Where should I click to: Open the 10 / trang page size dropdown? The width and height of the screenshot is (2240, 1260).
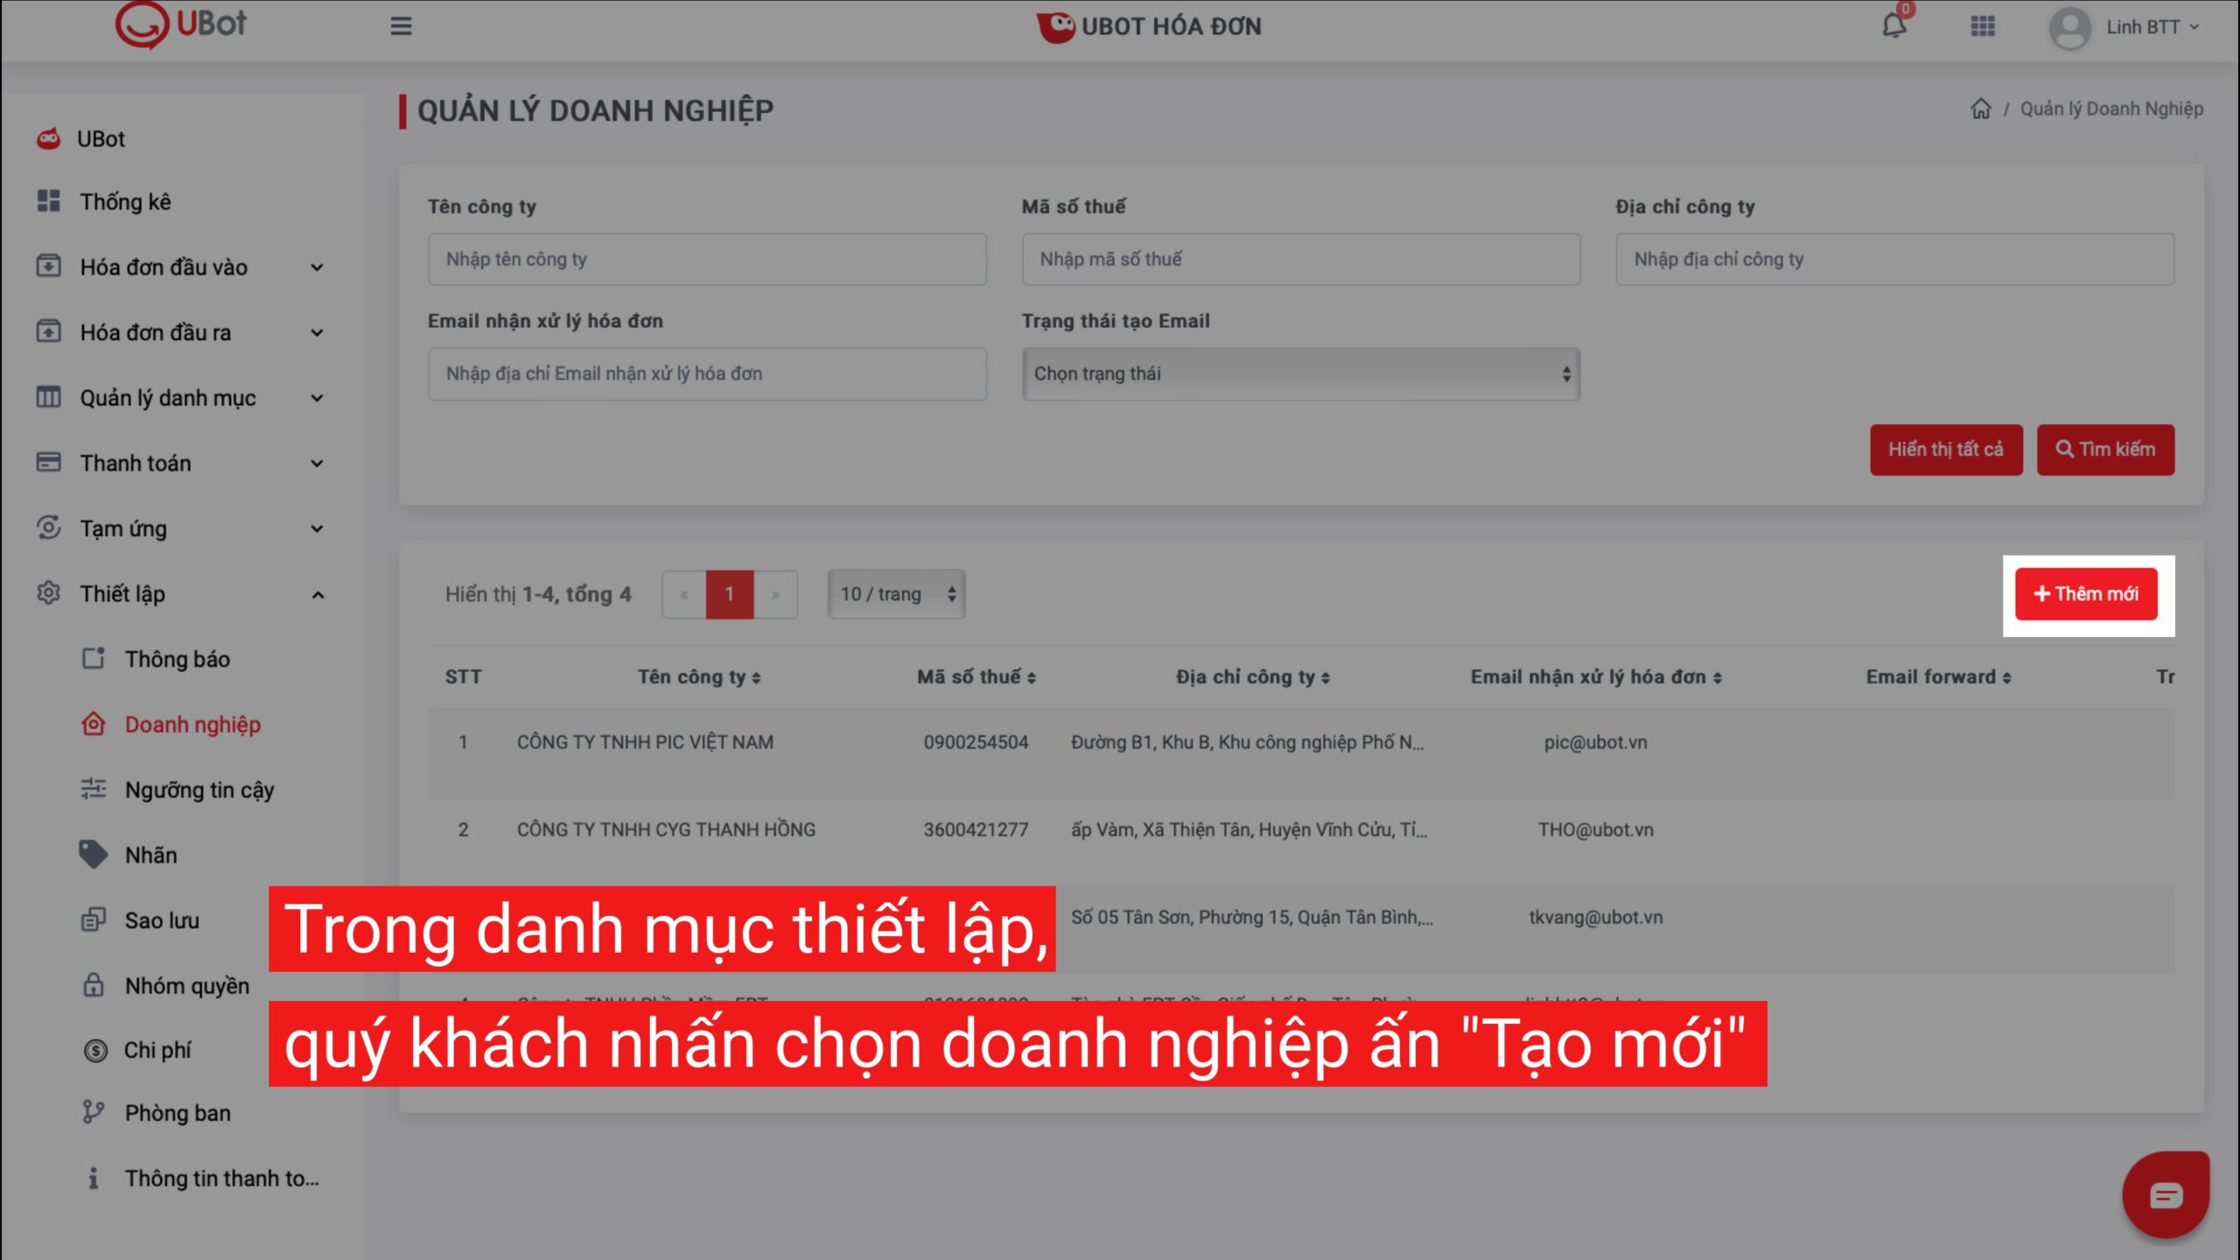[x=896, y=595]
